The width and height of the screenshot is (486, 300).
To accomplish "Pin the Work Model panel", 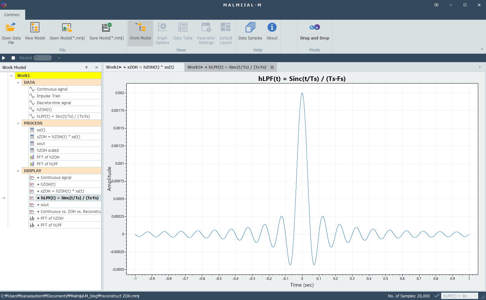I will [87, 67].
